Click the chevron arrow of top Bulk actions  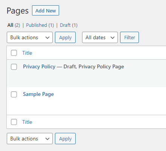(47, 37)
